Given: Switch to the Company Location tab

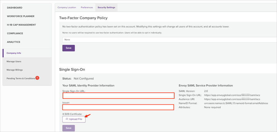Looking at the screenshot, I should 66,7.
